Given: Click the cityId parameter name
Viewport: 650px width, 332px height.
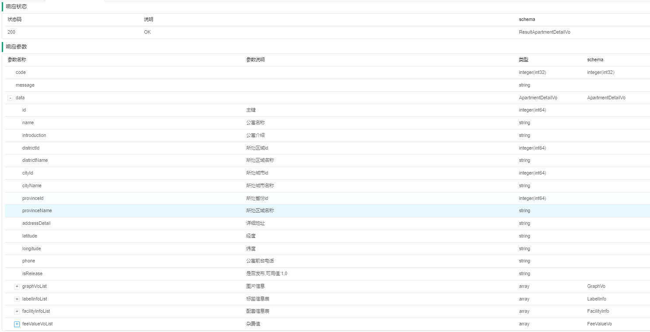Looking at the screenshot, I should pos(28,173).
